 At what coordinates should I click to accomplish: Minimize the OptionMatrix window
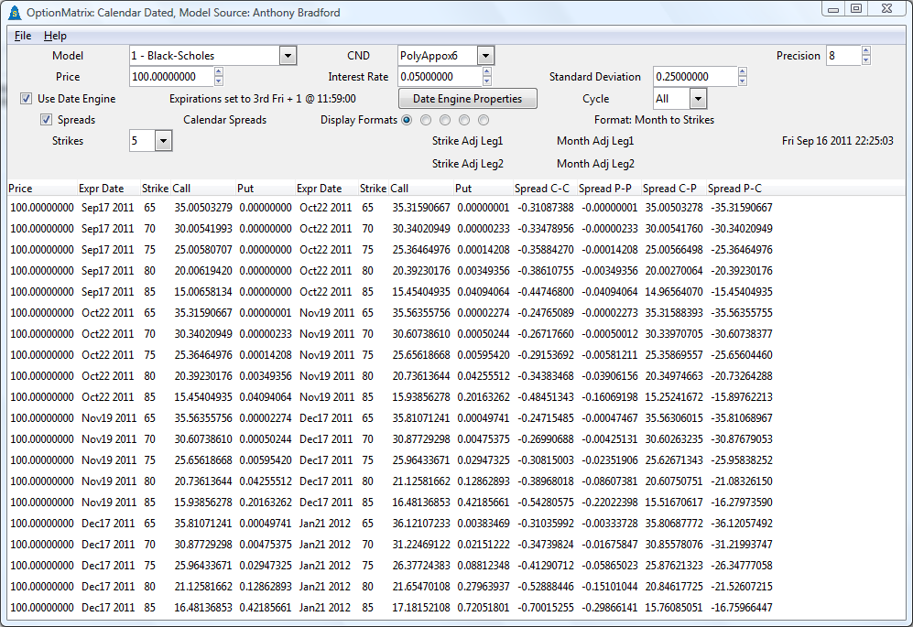(x=833, y=9)
